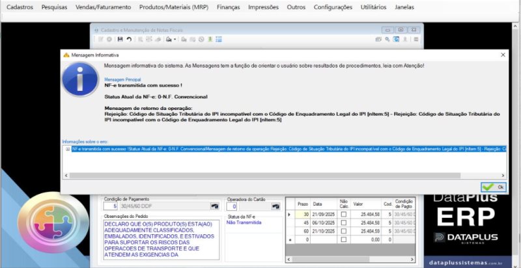Toggle Não Calc. checkbox in the new empty row
Screen dimensions: 521x268
click(x=344, y=239)
